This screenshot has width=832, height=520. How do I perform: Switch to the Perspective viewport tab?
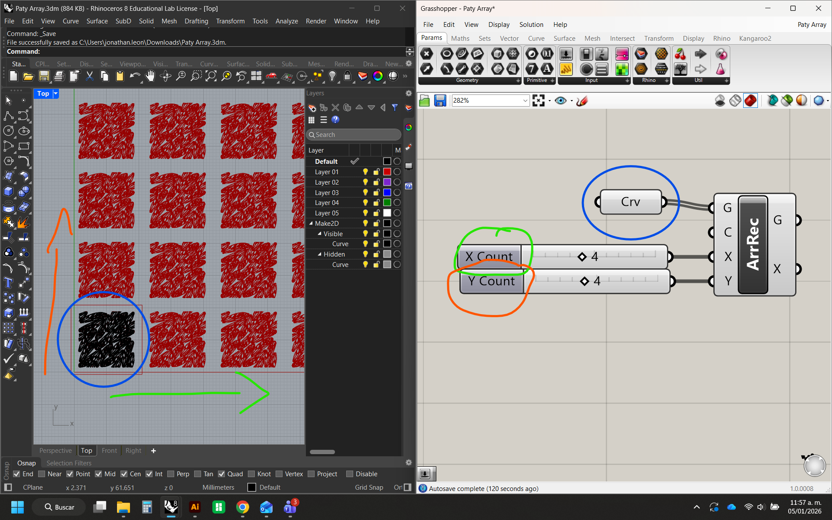point(55,451)
